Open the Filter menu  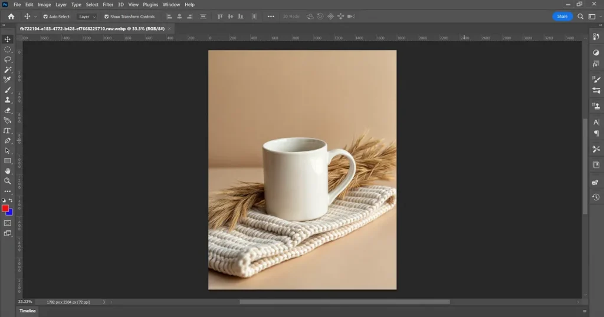tap(108, 5)
